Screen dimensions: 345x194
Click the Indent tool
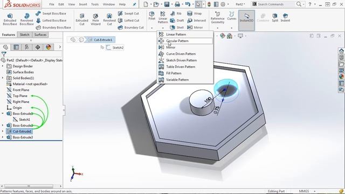click(x=285, y=18)
